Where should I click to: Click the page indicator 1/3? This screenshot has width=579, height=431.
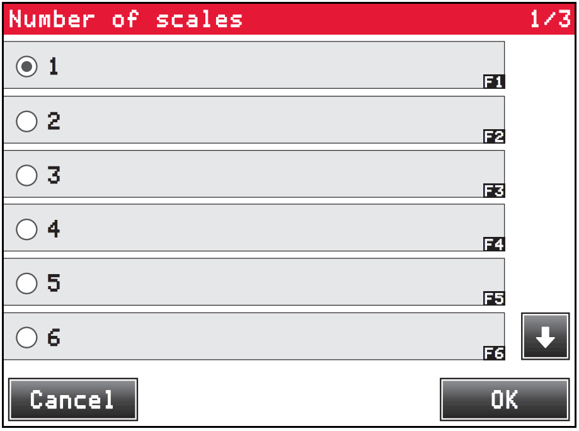point(549,20)
